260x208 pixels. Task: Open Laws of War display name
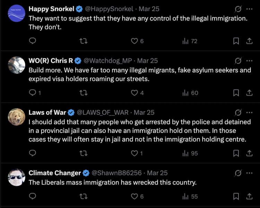click(47, 112)
